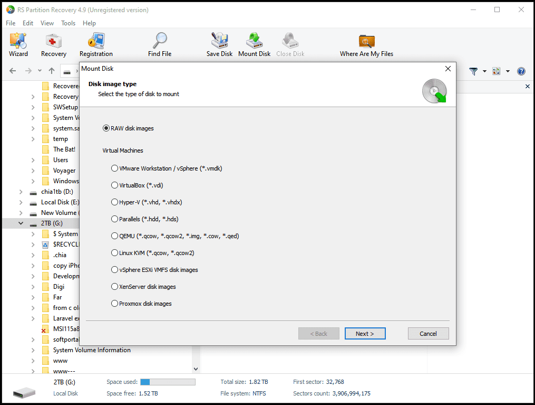Image resolution: width=535 pixels, height=405 pixels.
Task: Expand the chia1tb (D:) tree node
Action: 21,192
